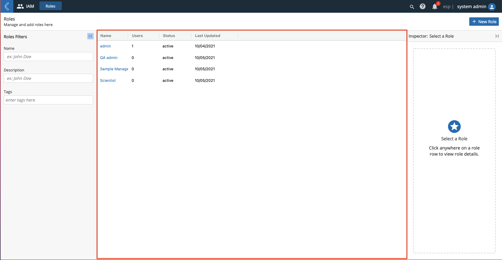Collapse the Roles Filters panel
The width and height of the screenshot is (502, 260).
pos(90,36)
